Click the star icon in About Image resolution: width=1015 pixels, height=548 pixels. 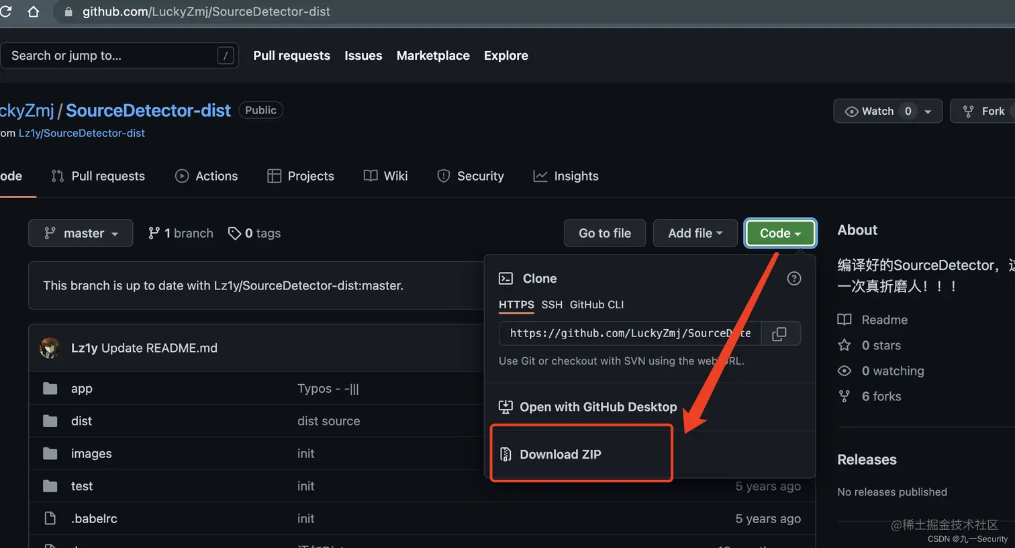[x=844, y=345]
